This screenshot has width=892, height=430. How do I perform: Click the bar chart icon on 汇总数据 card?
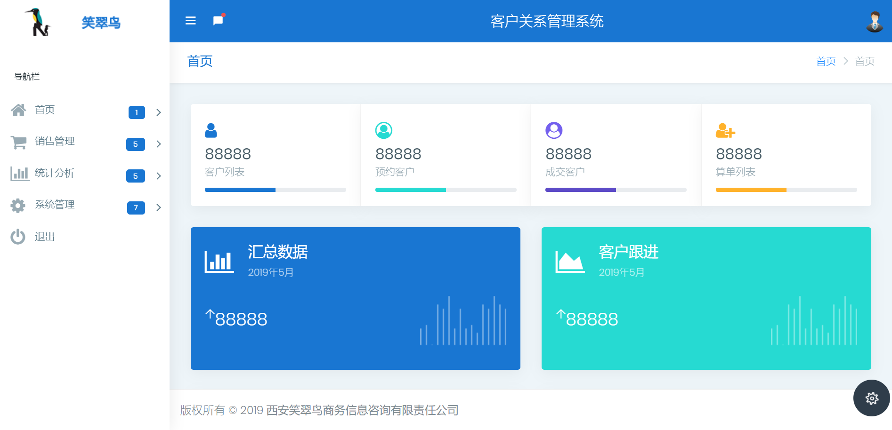click(219, 262)
